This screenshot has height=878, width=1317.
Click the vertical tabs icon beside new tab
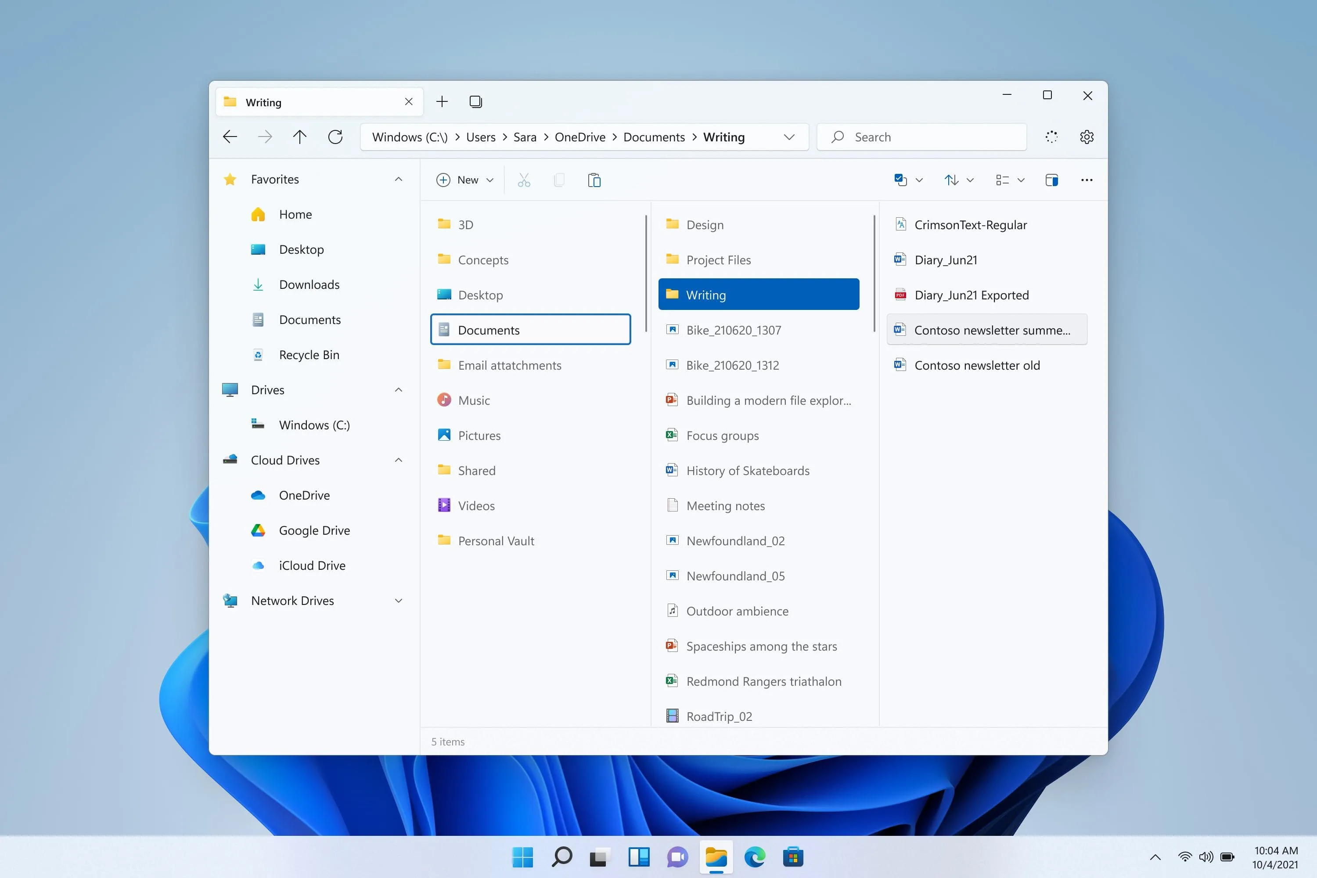pyautogui.click(x=475, y=101)
